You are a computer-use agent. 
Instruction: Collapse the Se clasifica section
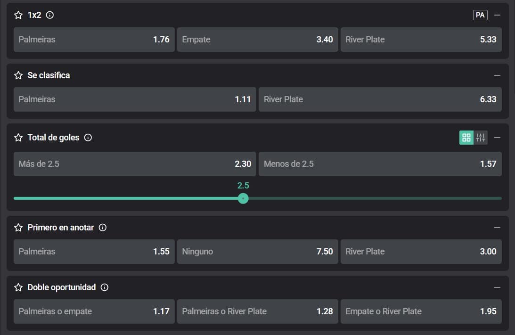[497, 75]
